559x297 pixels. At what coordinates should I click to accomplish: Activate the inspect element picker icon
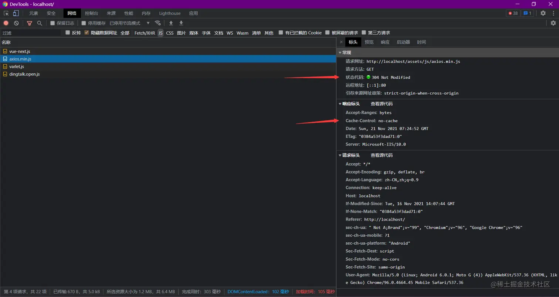tap(6, 13)
